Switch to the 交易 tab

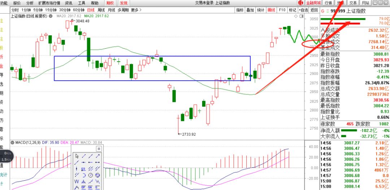point(353,3)
